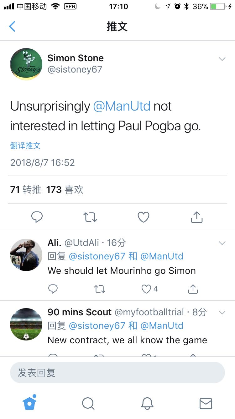Open the Home tab in bottom bar

click(30, 402)
